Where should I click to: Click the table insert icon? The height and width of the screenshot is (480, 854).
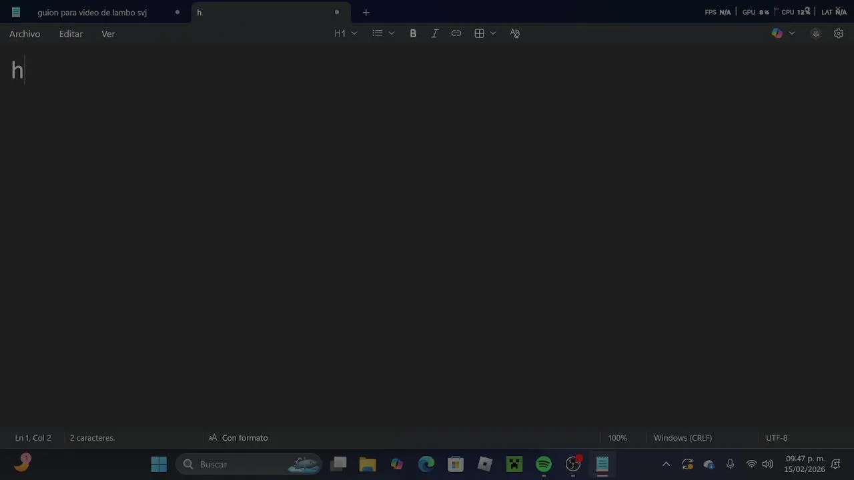(479, 33)
